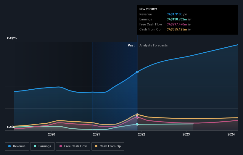Select the 2024 x-axis label
The width and height of the screenshot is (243, 155).
231,134
